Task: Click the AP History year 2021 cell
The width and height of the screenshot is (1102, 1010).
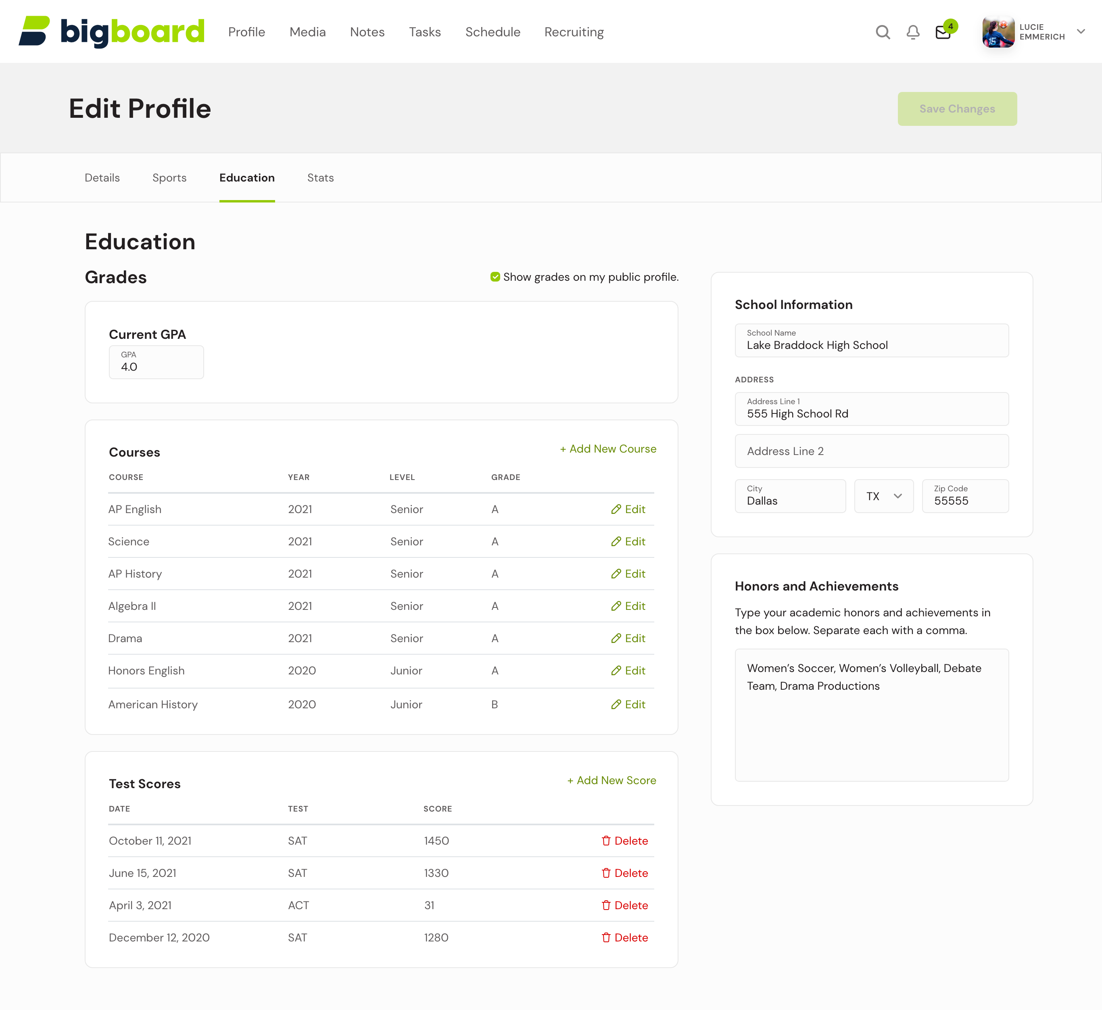Action: (x=300, y=574)
